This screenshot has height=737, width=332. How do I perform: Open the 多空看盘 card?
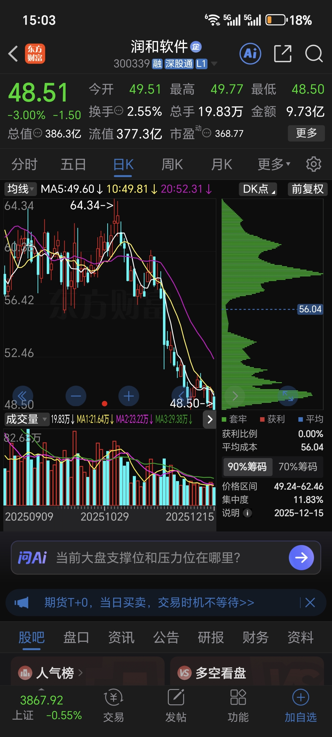tap(247, 671)
